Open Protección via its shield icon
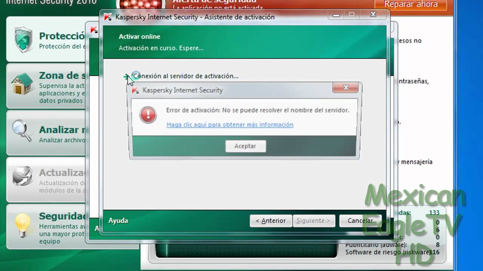Image resolution: width=483 pixels, height=271 pixels. pos(23,40)
